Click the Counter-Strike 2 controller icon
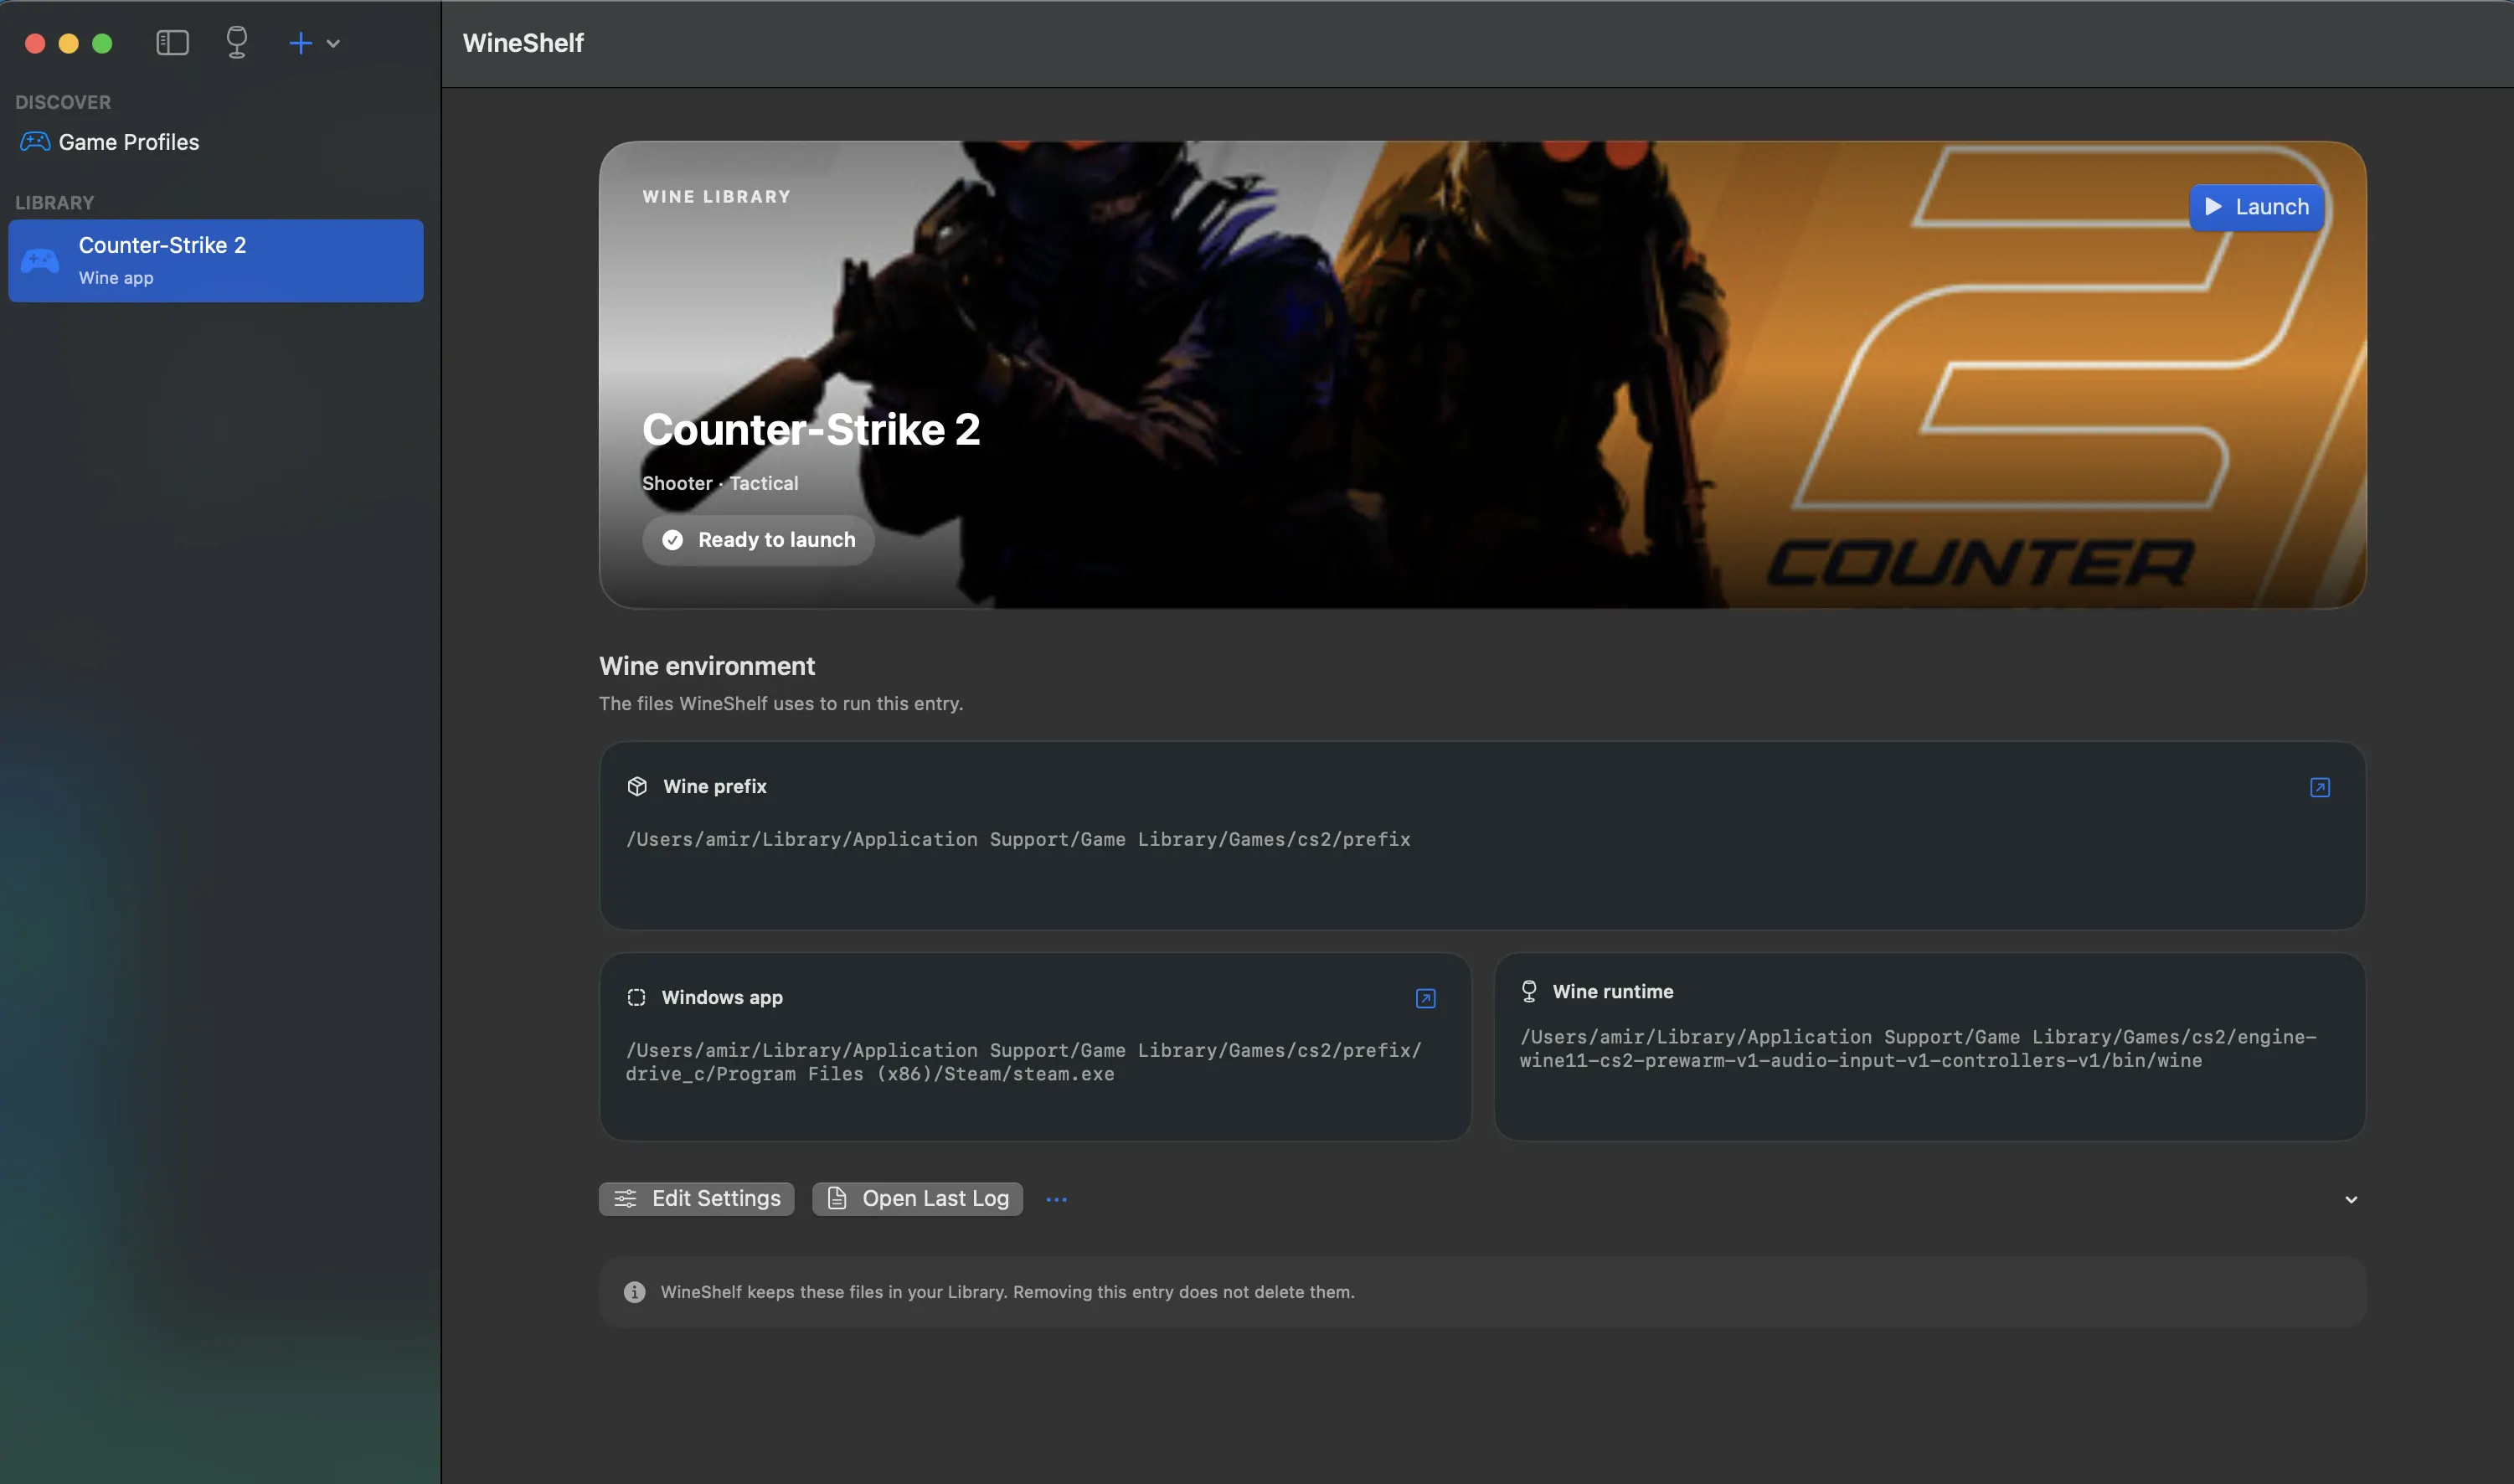The height and width of the screenshot is (1484, 2514). click(x=40, y=261)
